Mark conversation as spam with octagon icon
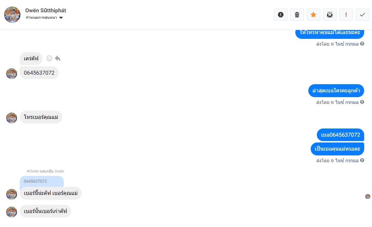 click(281, 15)
